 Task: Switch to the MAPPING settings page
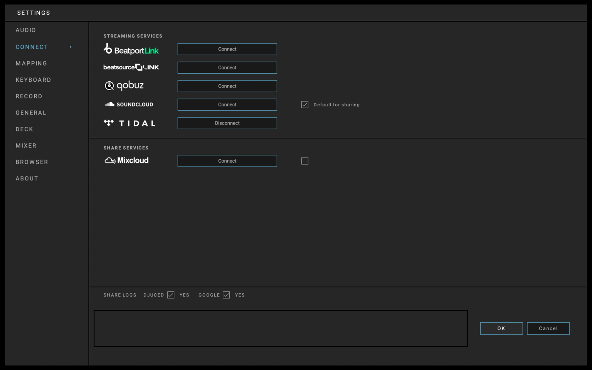31,63
